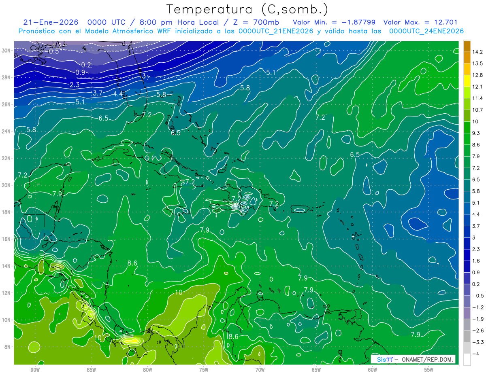Click the -3.3 colorbar tick label
This screenshot has width=486, height=375.
[477, 342]
